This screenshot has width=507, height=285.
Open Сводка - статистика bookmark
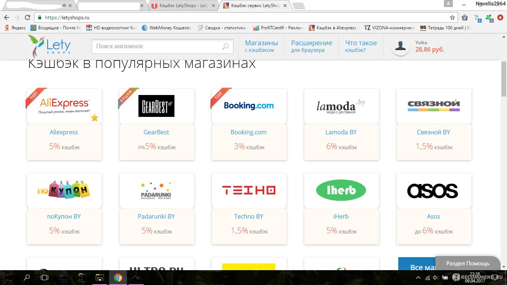pos(222,28)
